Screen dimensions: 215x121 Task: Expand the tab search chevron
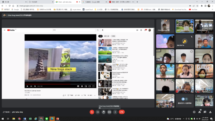197,2
